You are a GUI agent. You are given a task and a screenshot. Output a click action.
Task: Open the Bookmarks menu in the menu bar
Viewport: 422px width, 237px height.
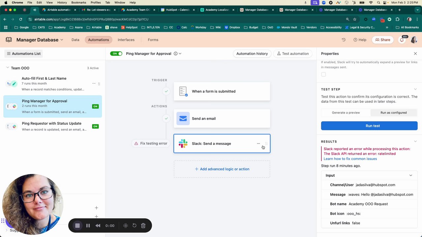[79, 2]
